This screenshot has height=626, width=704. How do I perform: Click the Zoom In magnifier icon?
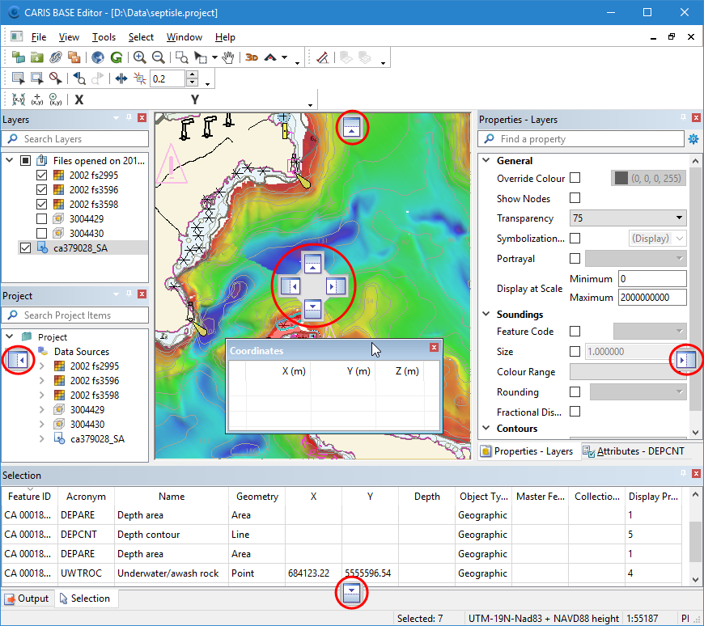(x=140, y=57)
